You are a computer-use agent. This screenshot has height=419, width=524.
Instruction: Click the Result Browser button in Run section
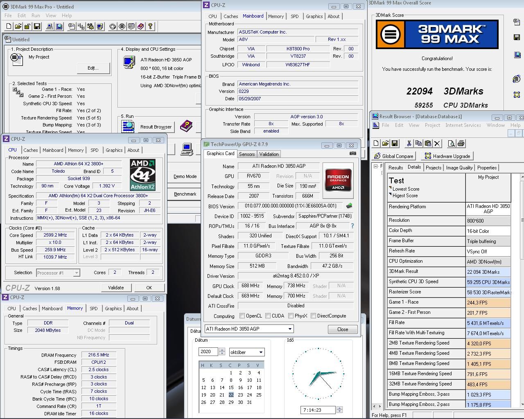pyautogui.click(x=156, y=127)
